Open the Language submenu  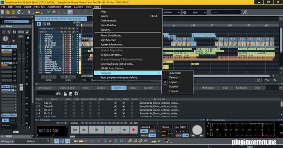[127, 73]
